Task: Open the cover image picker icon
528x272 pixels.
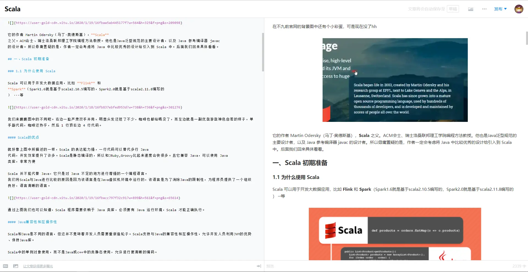Action: pos(471,9)
